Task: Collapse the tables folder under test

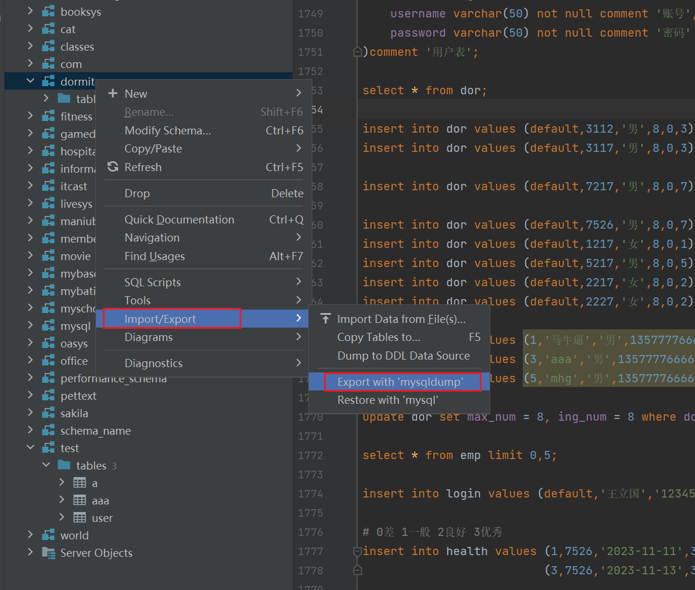Action: [46, 465]
